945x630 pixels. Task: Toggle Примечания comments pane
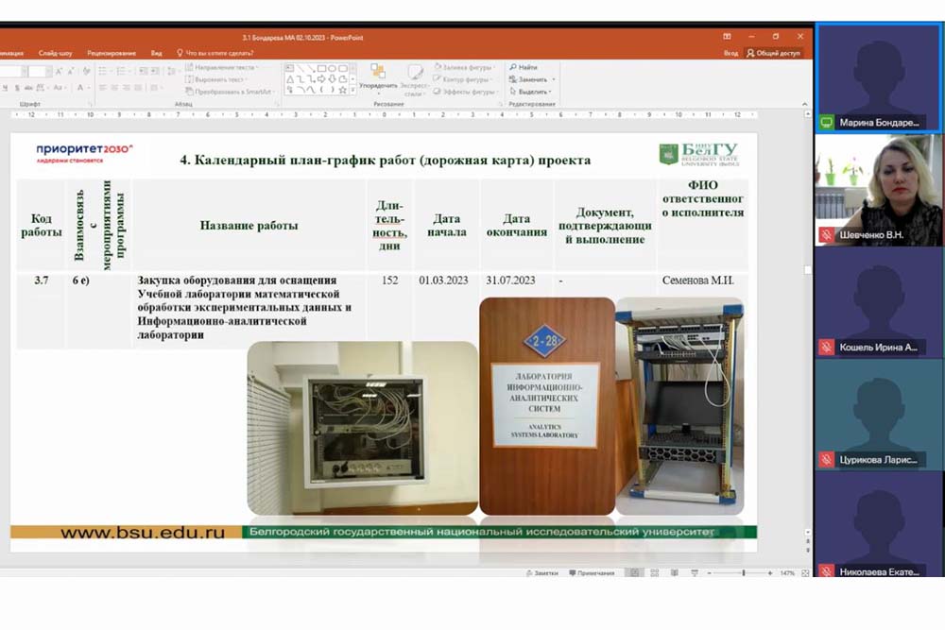[x=591, y=572]
